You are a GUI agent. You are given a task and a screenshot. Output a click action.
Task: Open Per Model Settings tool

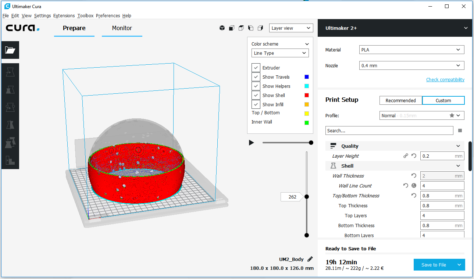[x=10, y=142]
